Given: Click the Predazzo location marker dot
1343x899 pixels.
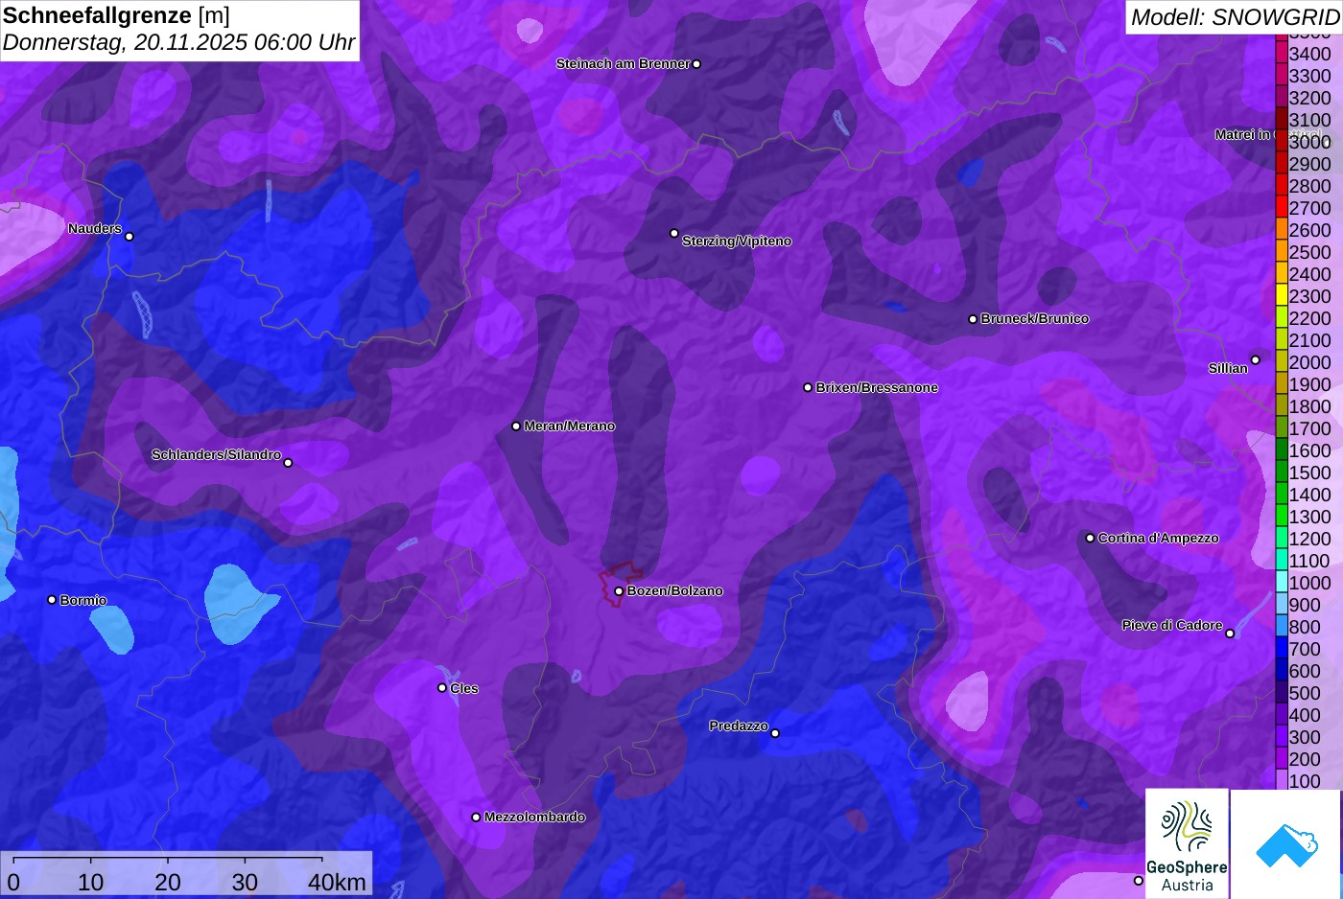Looking at the screenshot, I should coord(775,733).
